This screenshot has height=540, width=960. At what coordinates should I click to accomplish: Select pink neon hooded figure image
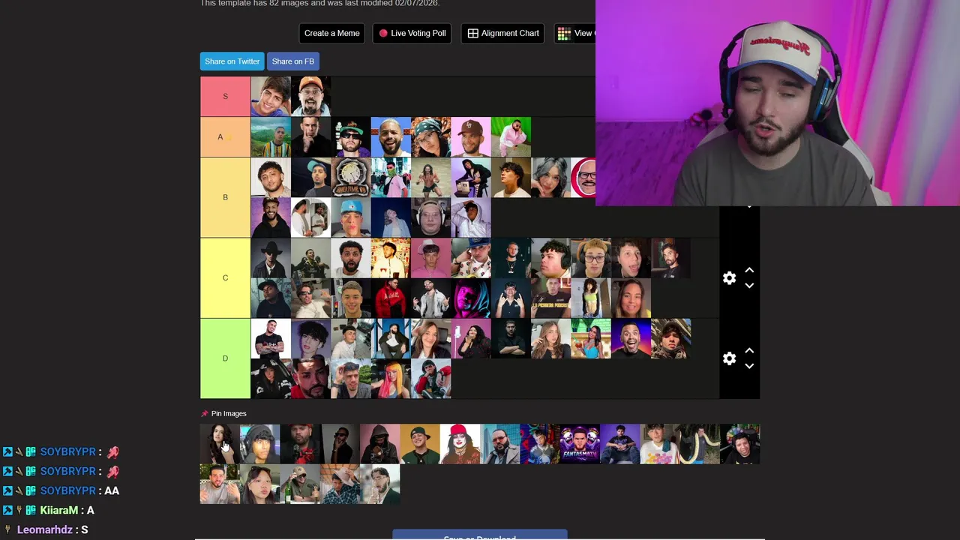click(x=471, y=298)
